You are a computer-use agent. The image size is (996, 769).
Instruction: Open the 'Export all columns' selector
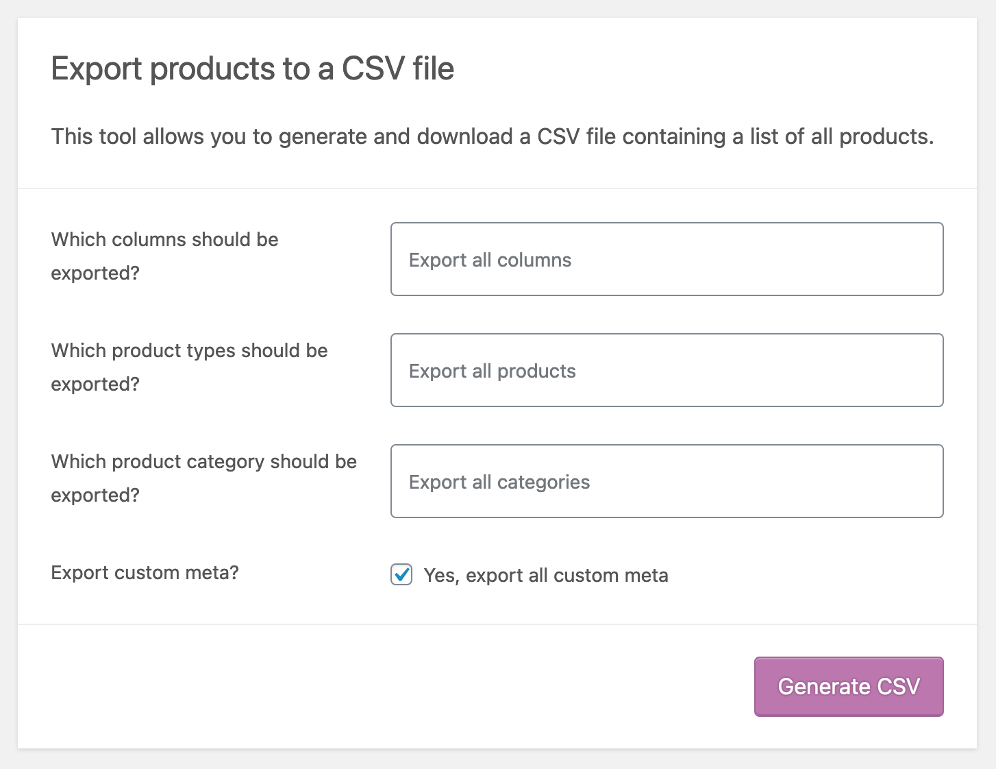tap(666, 259)
